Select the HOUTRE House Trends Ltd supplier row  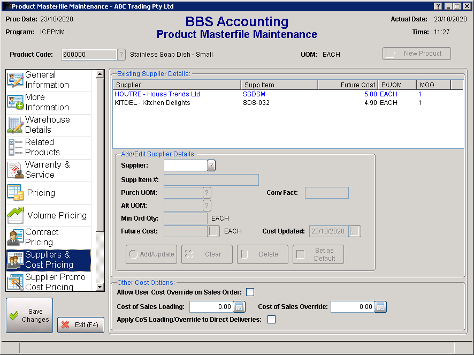tap(157, 94)
